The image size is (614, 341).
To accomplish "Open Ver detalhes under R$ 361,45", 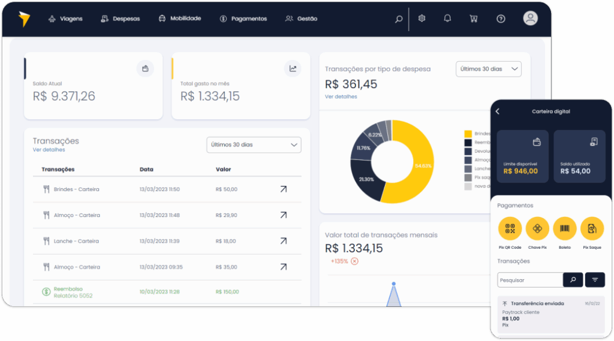I will coord(341,96).
